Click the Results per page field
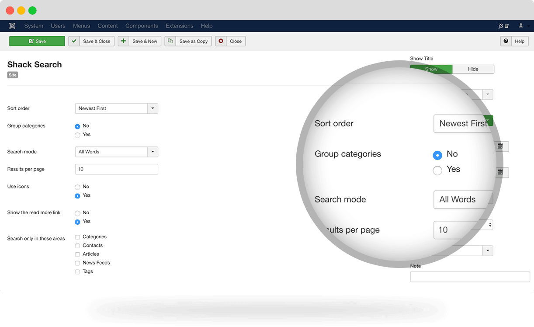 coord(117,169)
